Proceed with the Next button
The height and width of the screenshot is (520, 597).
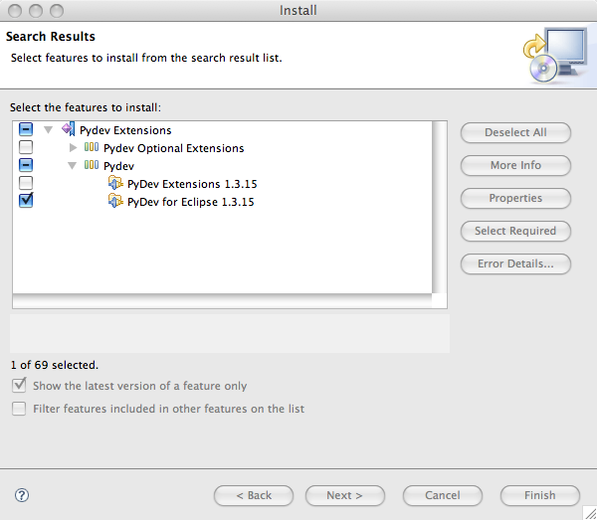pyautogui.click(x=345, y=495)
